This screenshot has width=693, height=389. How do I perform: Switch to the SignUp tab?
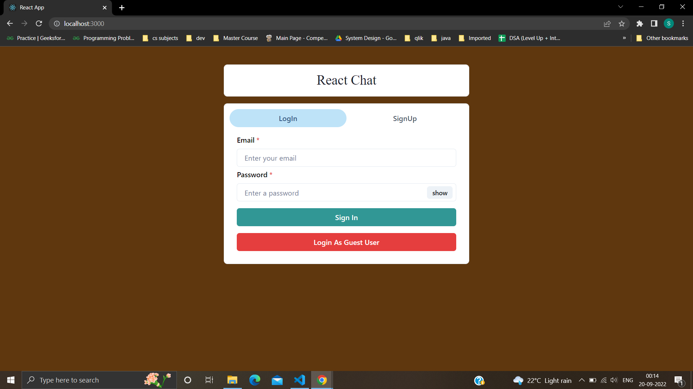(405, 119)
